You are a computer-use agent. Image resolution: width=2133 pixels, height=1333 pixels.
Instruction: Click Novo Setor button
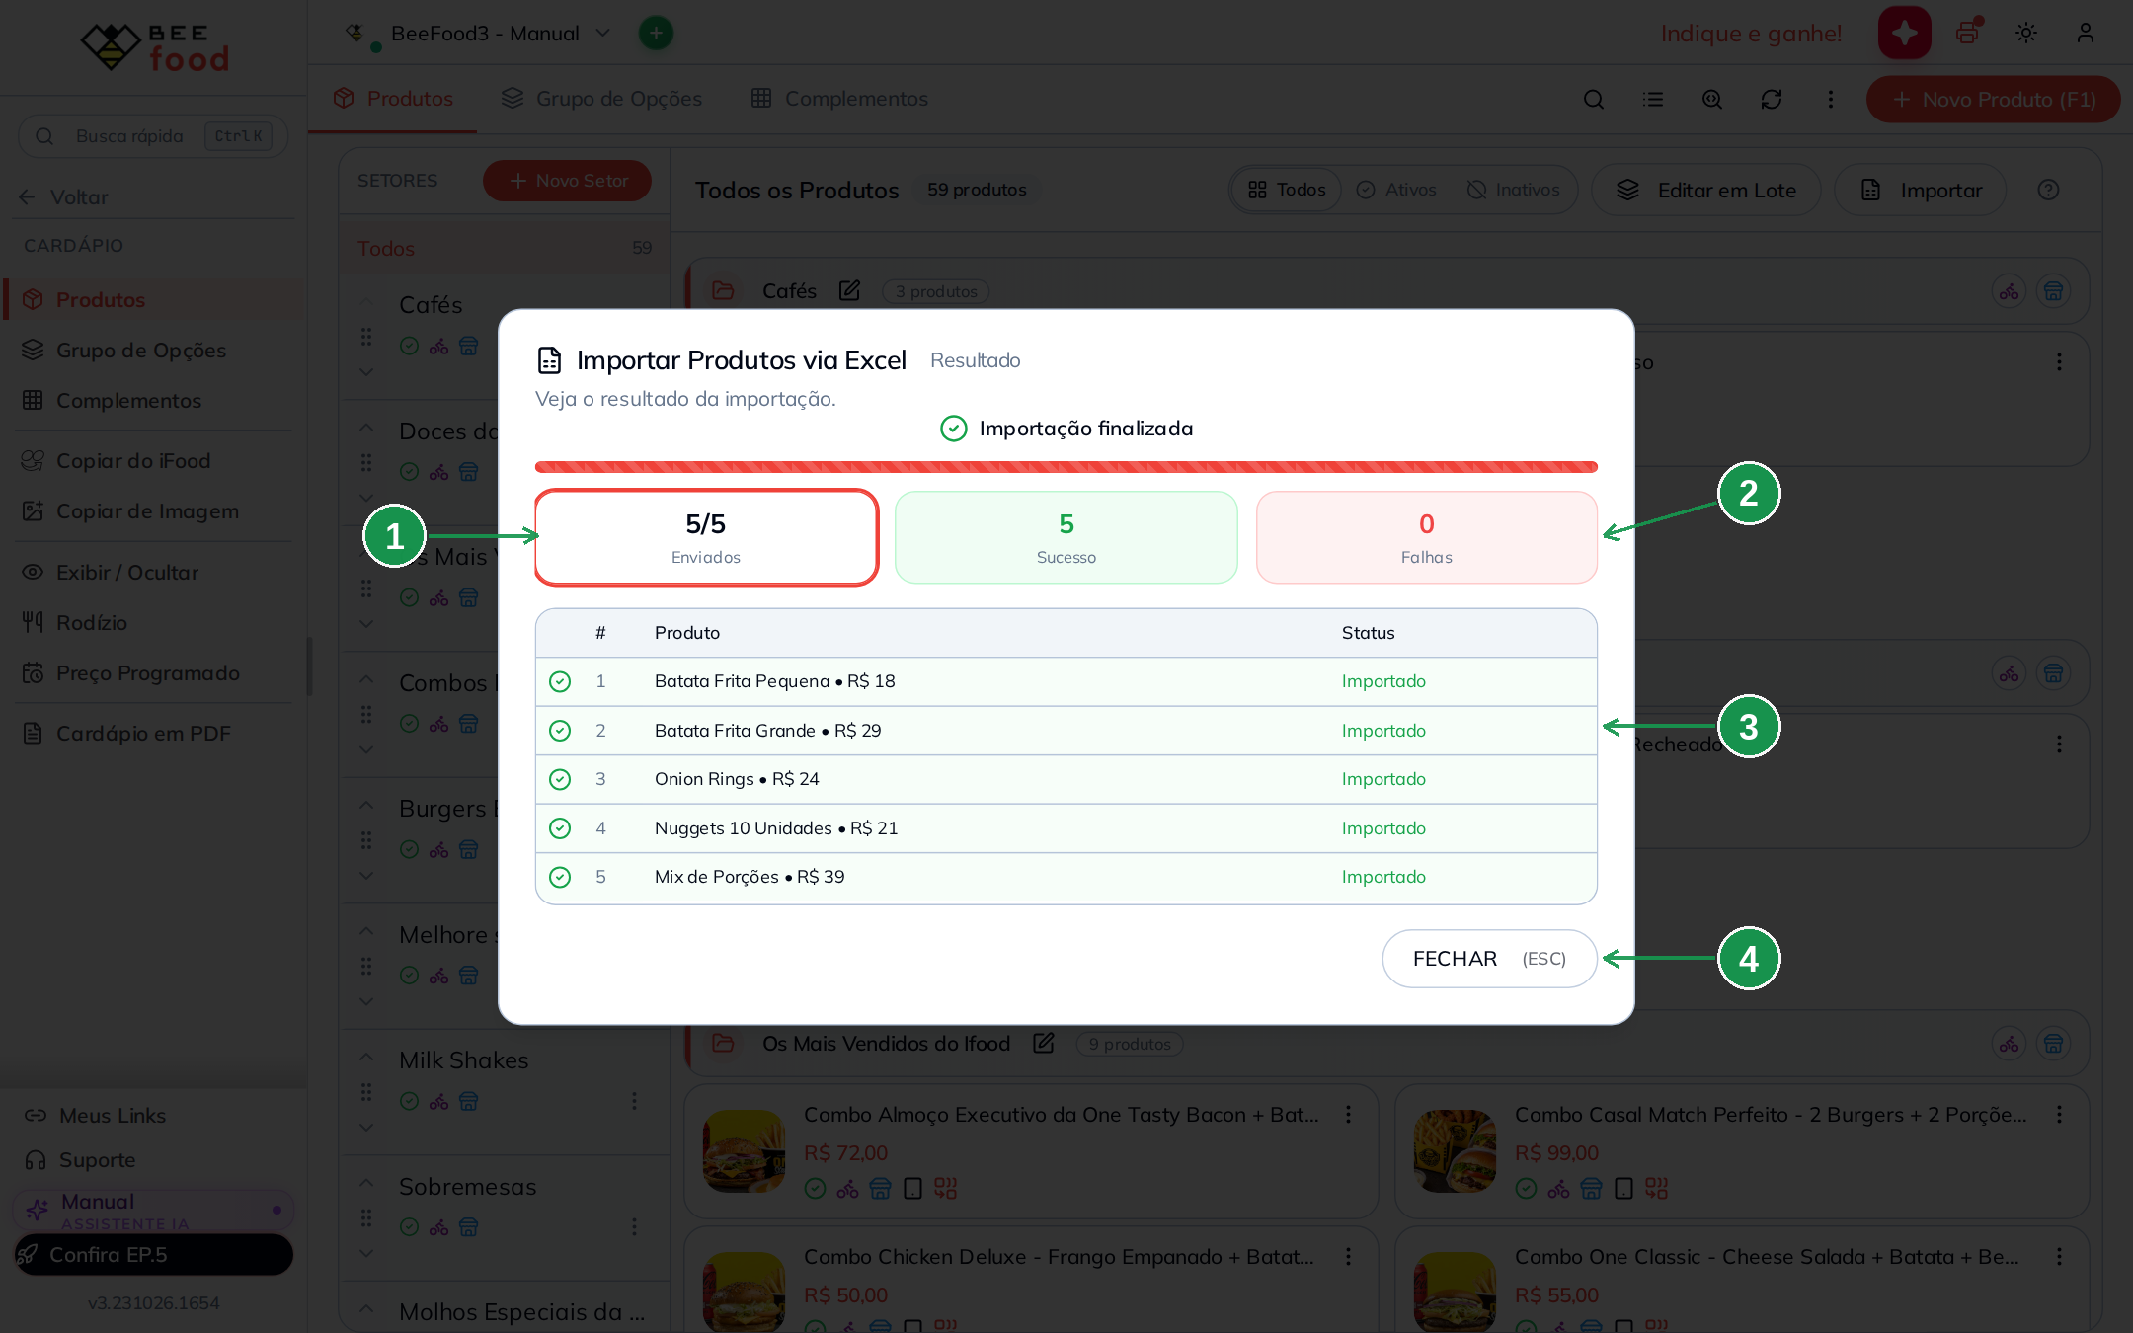(567, 181)
